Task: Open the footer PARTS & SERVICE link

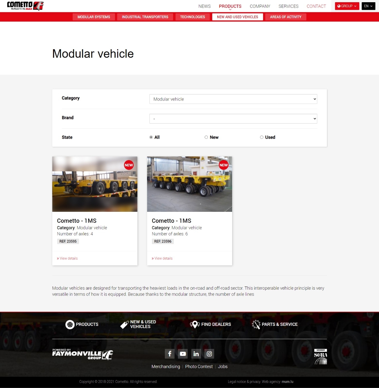Action: click(280, 324)
